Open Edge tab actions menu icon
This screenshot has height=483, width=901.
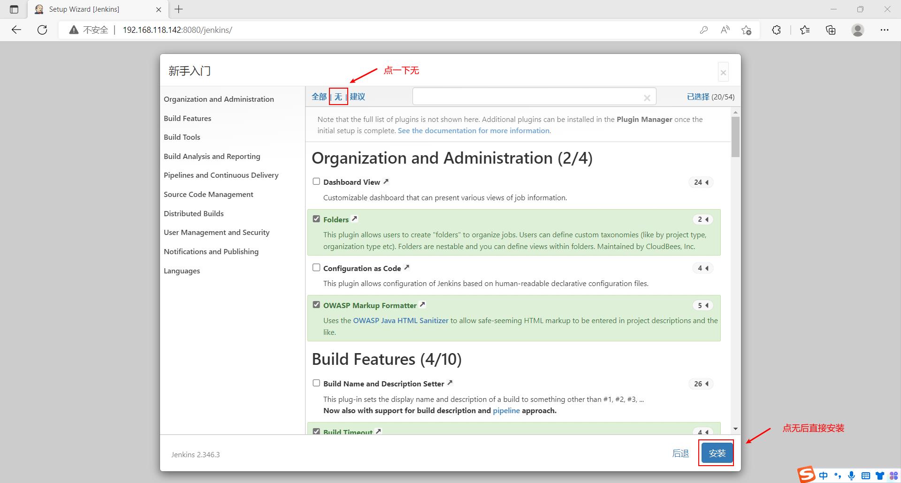click(14, 9)
